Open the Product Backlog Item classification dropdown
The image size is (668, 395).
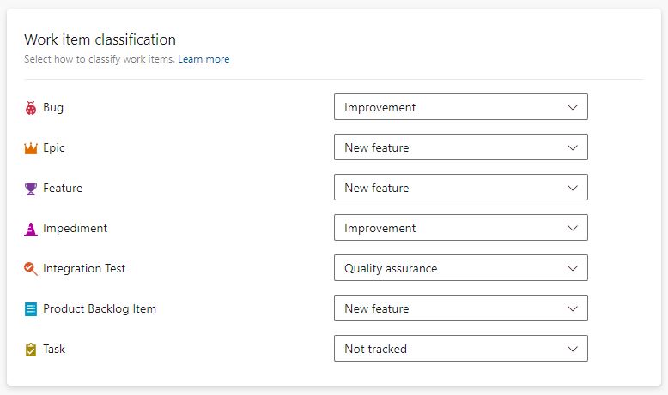[x=460, y=308]
